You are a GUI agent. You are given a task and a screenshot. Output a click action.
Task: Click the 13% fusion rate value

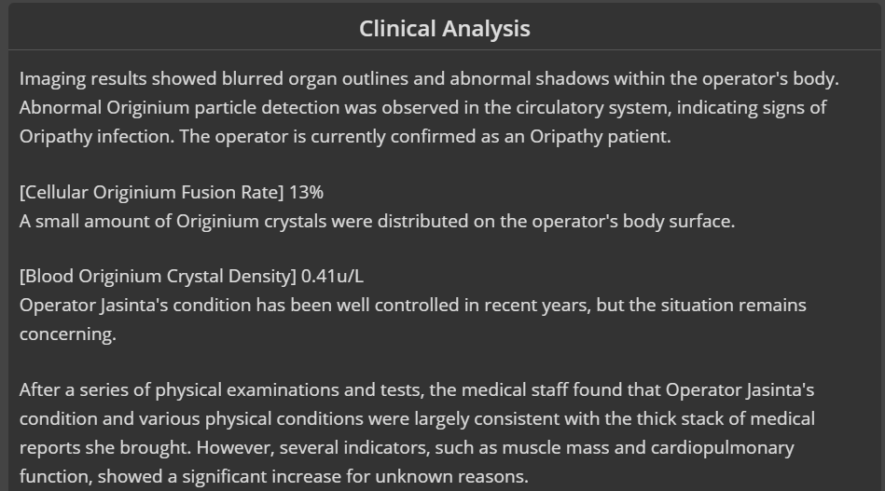click(x=306, y=192)
